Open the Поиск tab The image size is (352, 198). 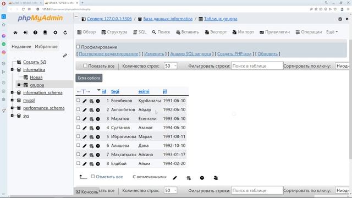coord(161,32)
